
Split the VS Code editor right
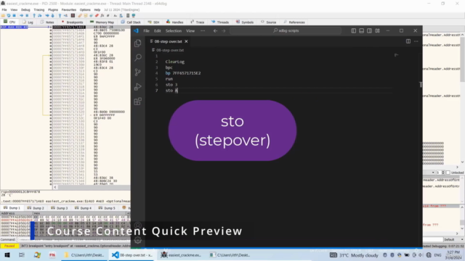click(408, 41)
